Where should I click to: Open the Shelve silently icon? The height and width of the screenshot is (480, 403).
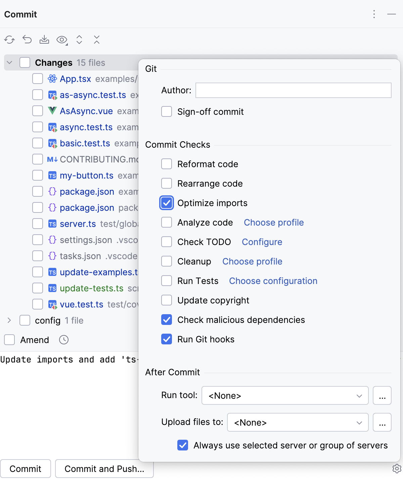tap(45, 40)
